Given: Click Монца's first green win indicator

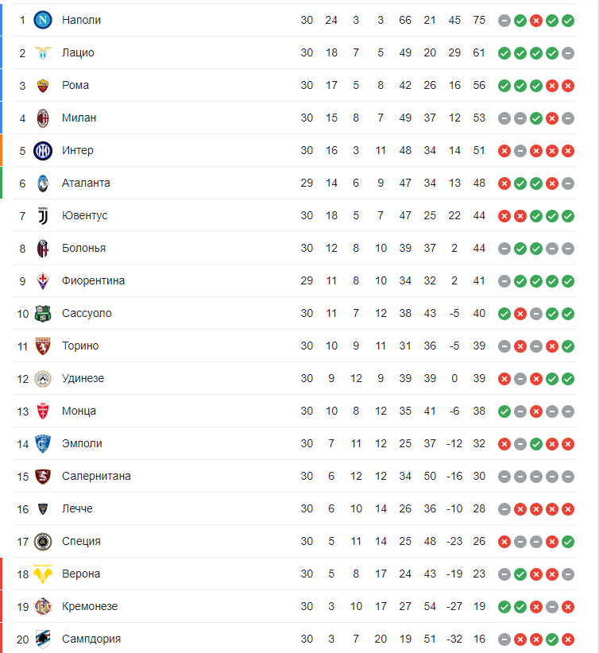Looking at the screenshot, I should tap(504, 411).
